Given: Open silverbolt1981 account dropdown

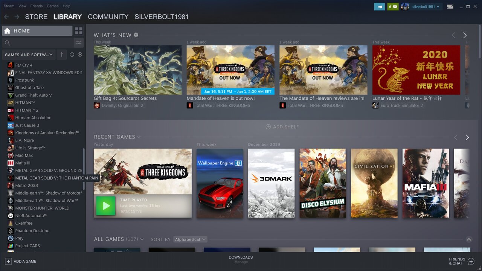Looking at the screenshot, I should tap(426, 6).
